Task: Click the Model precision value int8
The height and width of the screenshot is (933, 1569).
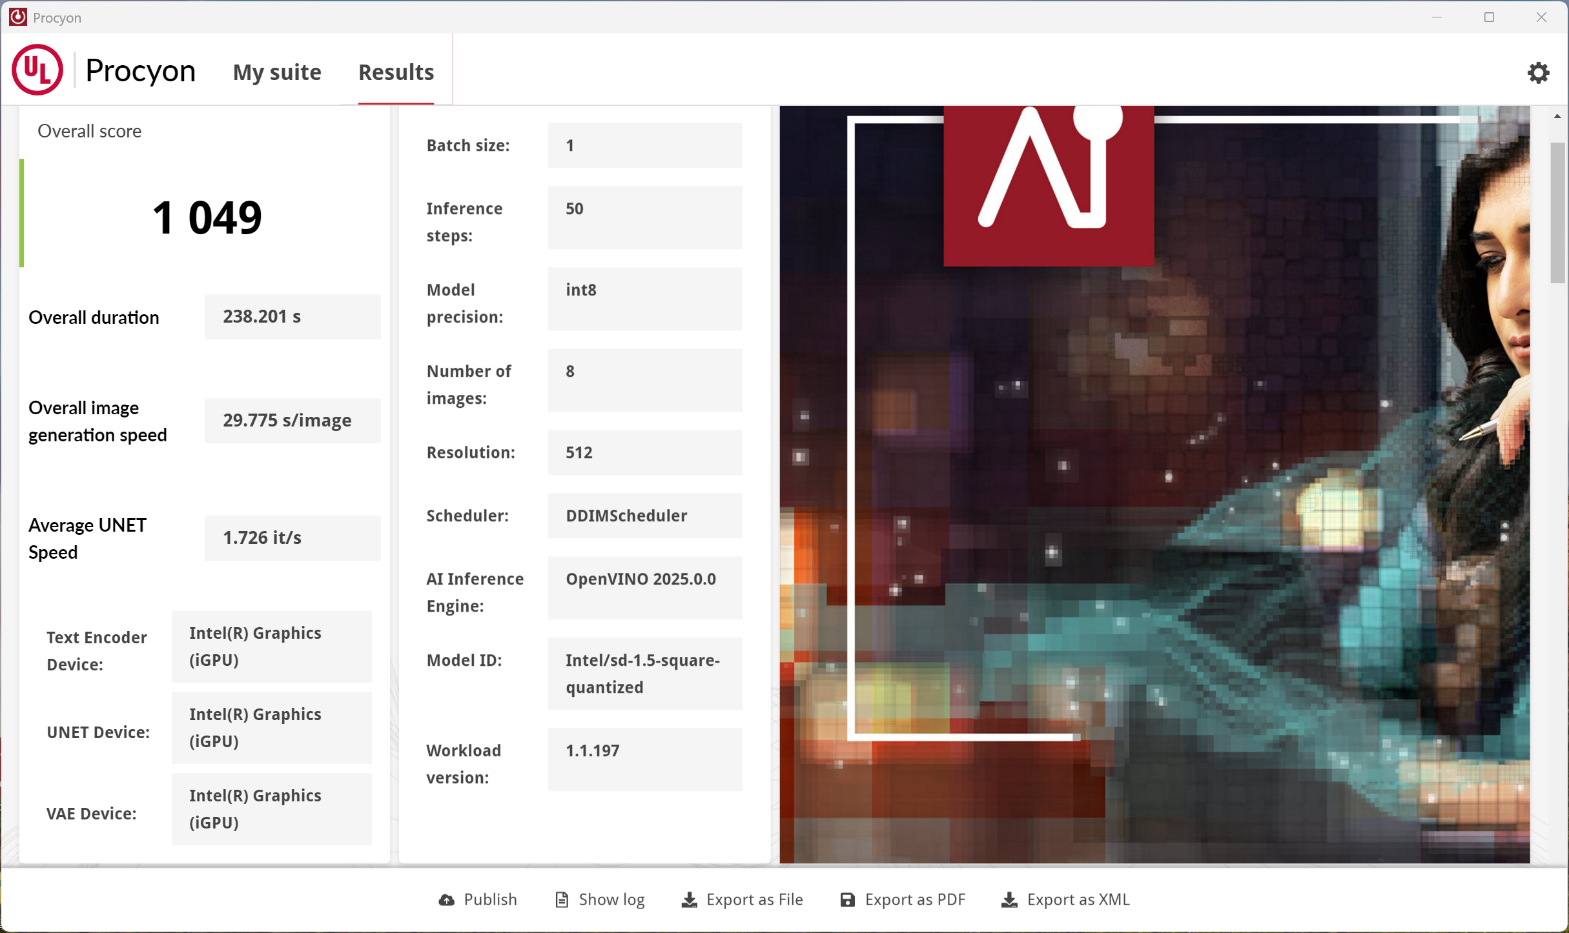Action: click(x=645, y=299)
